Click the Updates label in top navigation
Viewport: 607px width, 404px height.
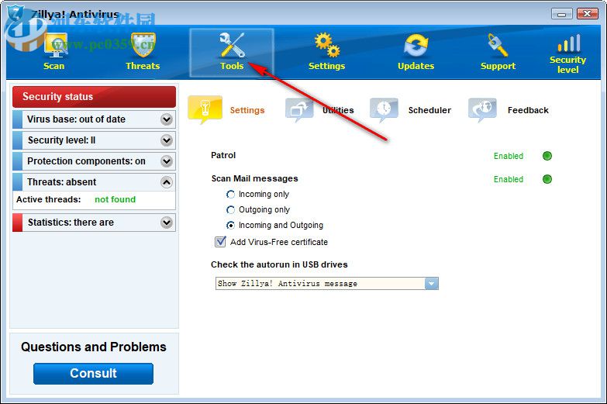[x=416, y=66]
